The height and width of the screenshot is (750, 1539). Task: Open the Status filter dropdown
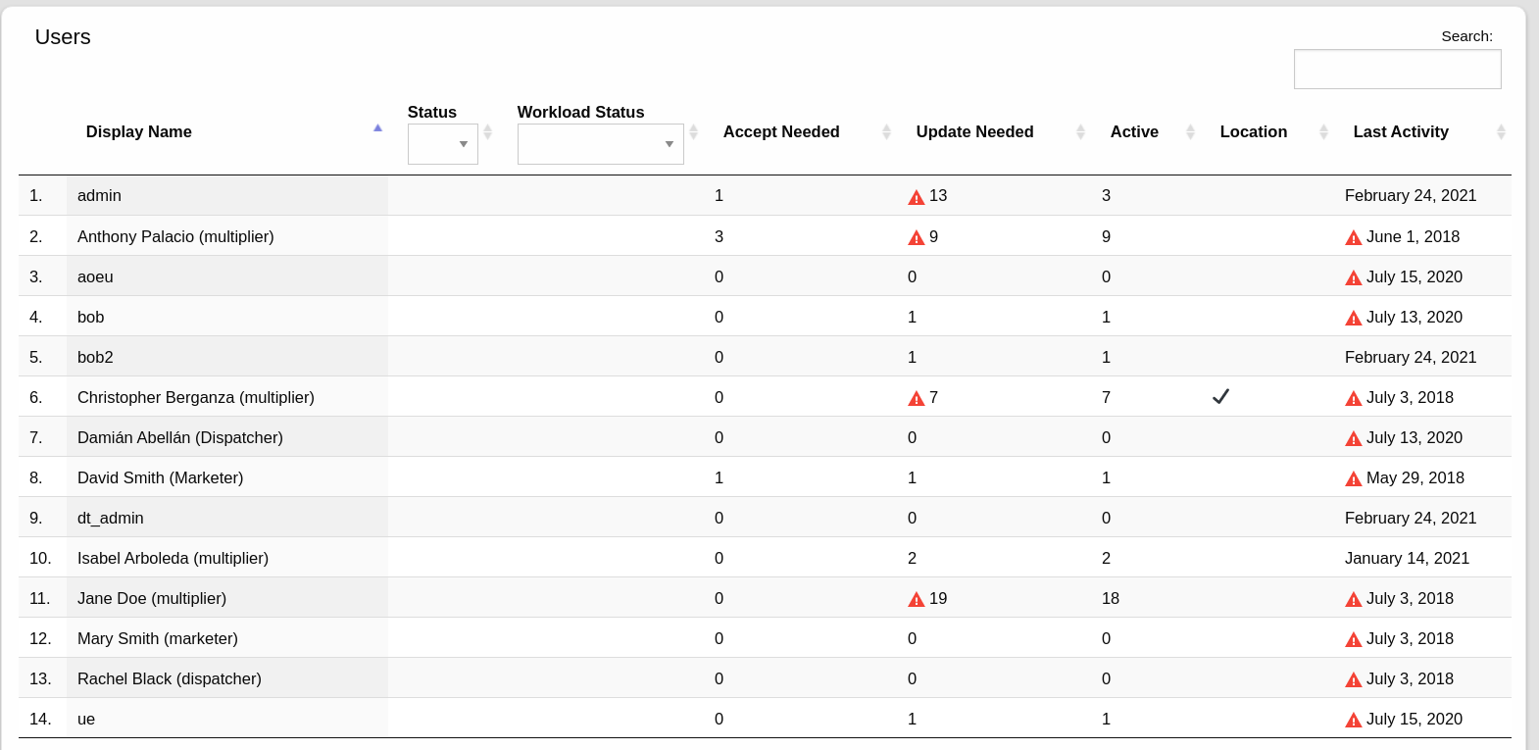(x=443, y=144)
